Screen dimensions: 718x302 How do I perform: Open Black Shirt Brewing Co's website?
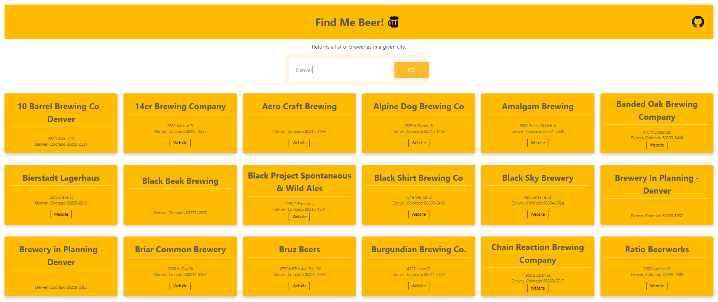click(418, 214)
